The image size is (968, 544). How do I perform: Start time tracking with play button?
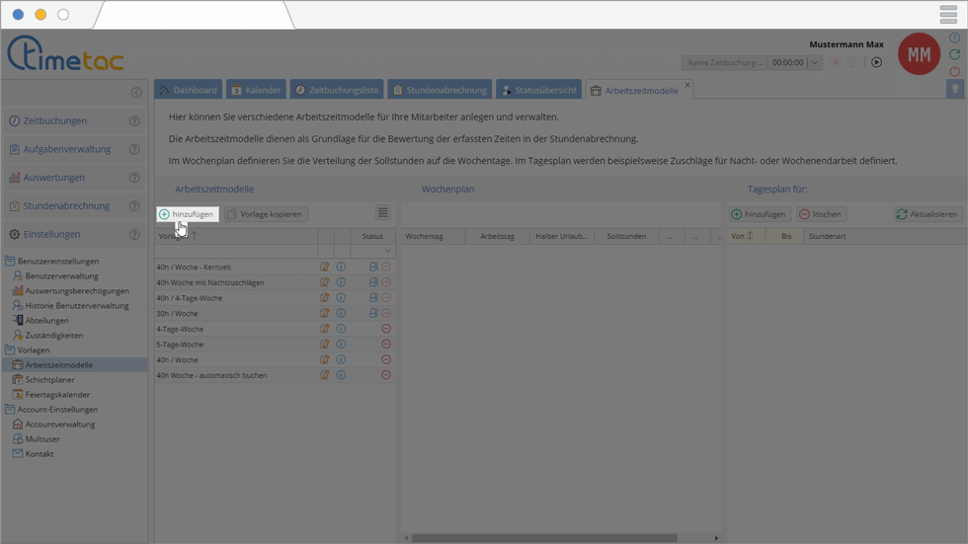point(876,62)
